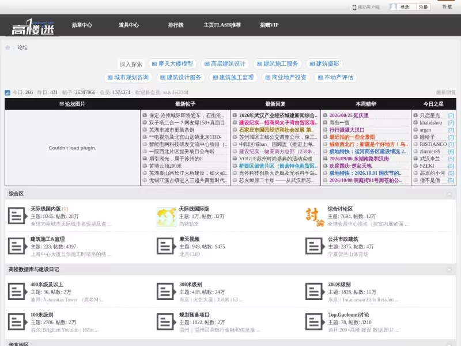The height and width of the screenshot is (346, 461).
Task: Go to forum home icon
Action: 7,47
